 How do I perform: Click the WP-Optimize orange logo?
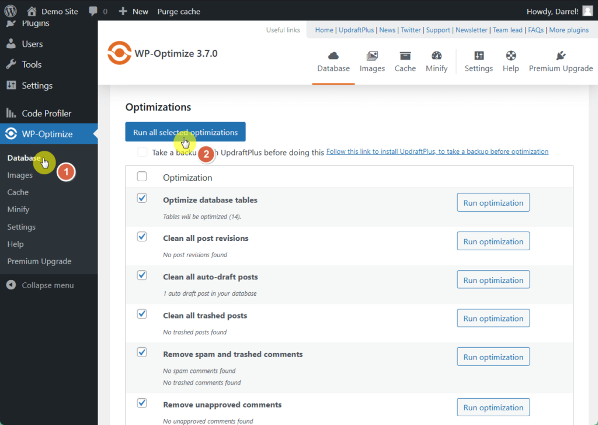click(x=119, y=53)
